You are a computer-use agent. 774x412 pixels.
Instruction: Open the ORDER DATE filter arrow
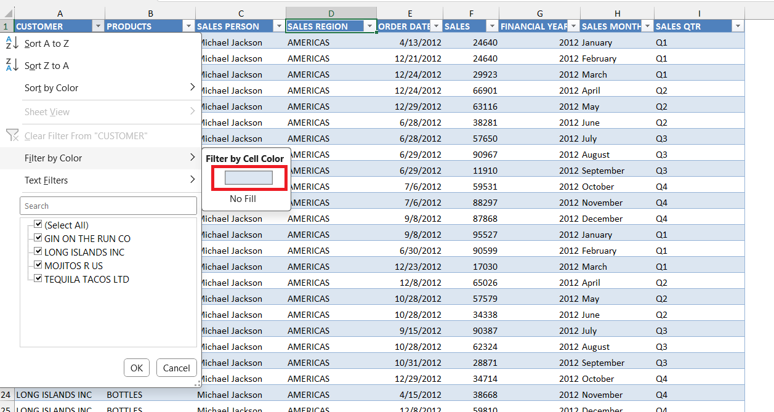tap(436, 26)
